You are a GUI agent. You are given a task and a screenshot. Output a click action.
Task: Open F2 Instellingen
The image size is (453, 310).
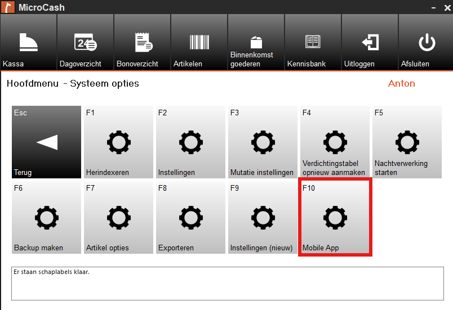[x=190, y=142]
